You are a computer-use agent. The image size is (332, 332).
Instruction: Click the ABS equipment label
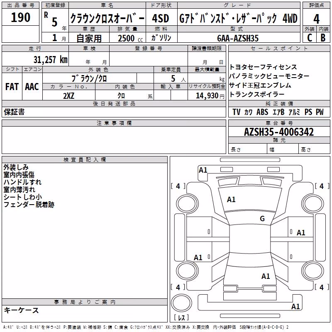pyautogui.click(x=262, y=112)
